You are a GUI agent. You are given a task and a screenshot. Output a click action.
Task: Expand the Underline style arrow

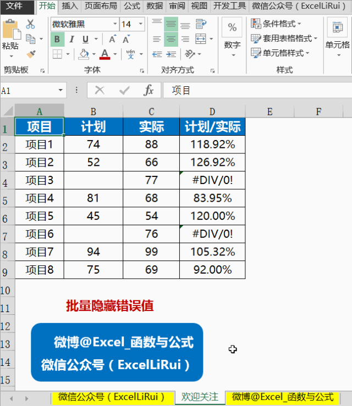(96, 39)
